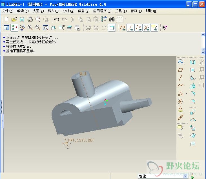Select the datum curve tool
Screen dimensions: 206x179
pyautogui.click(x=181, y=86)
